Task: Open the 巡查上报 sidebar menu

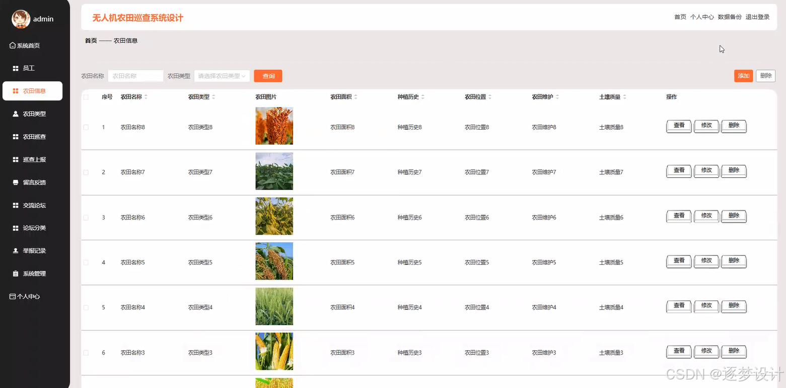Action: pos(34,160)
